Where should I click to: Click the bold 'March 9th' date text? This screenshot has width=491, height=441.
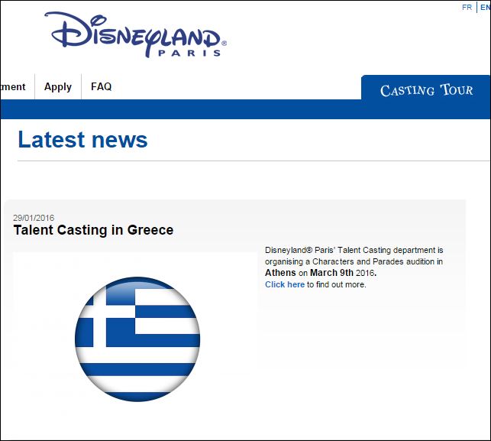point(334,273)
